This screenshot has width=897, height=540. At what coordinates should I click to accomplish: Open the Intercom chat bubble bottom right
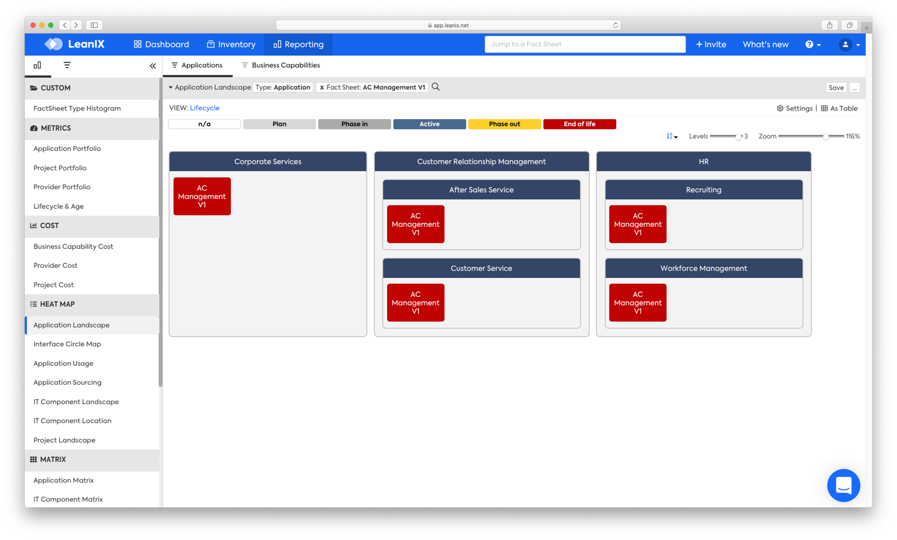[843, 486]
